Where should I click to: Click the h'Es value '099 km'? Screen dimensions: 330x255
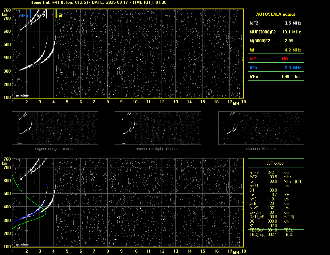pyautogui.click(x=291, y=77)
